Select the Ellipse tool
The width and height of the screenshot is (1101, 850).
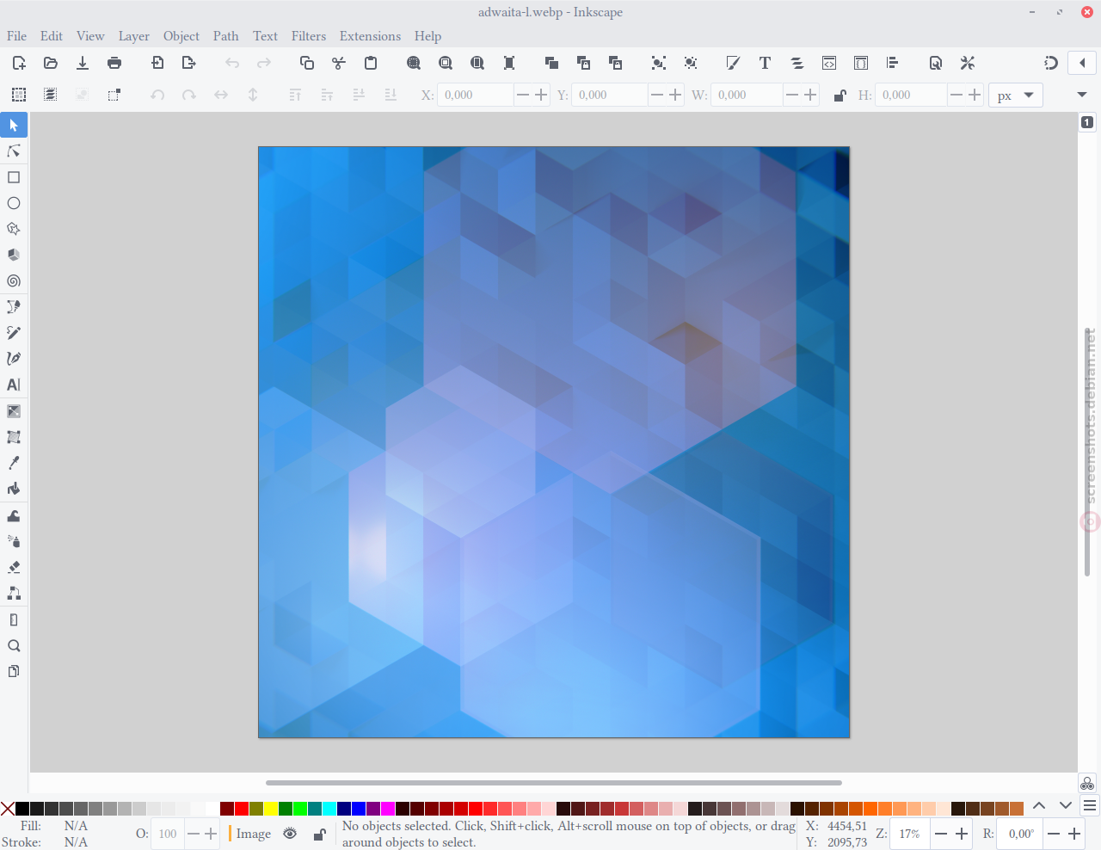pos(14,203)
